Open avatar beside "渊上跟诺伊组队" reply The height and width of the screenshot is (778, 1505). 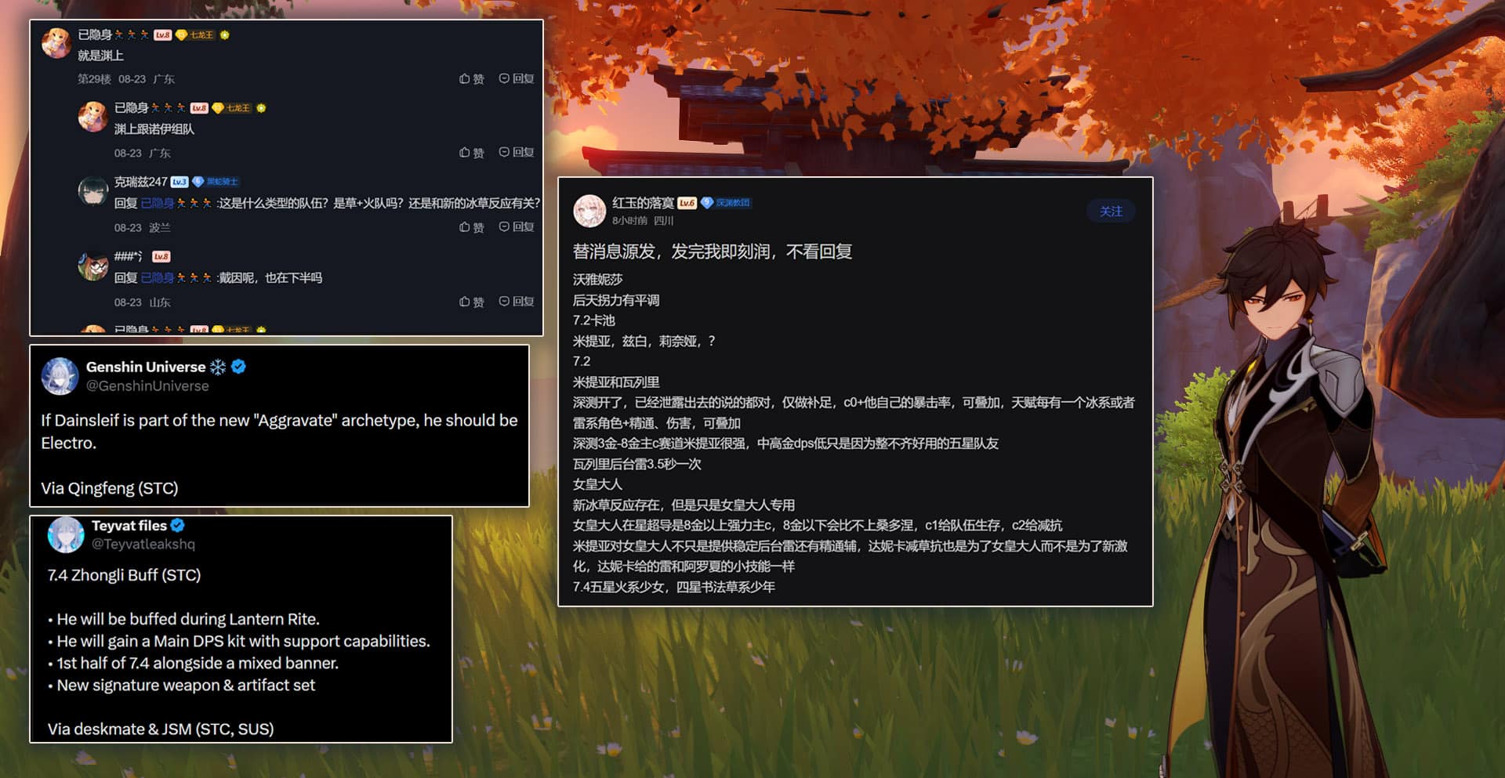pyautogui.click(x=92, y=116)
